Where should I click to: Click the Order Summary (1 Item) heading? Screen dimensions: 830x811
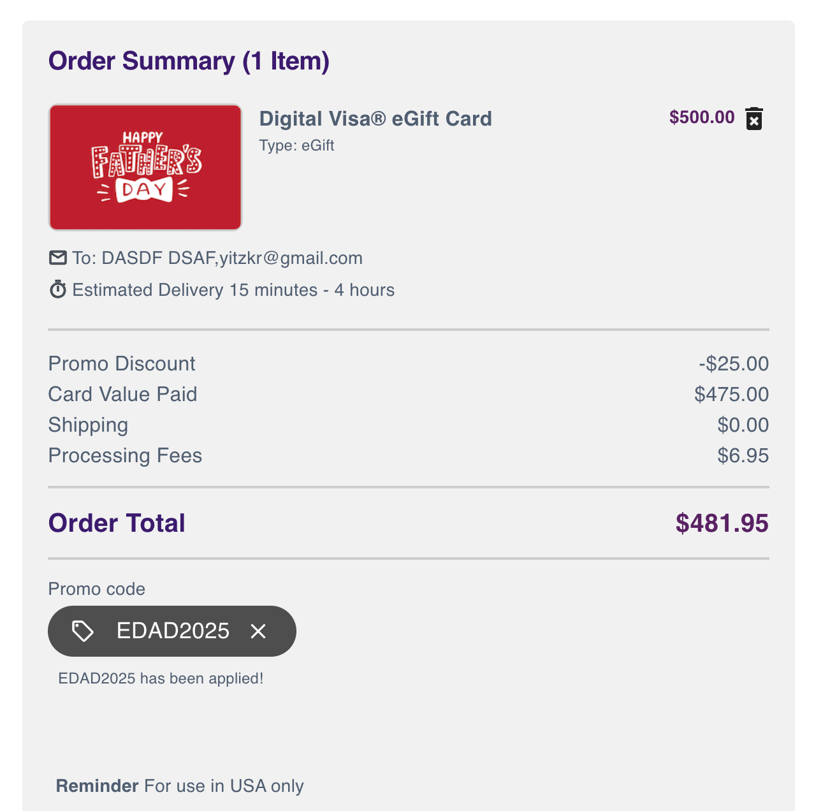coord(189,61)
